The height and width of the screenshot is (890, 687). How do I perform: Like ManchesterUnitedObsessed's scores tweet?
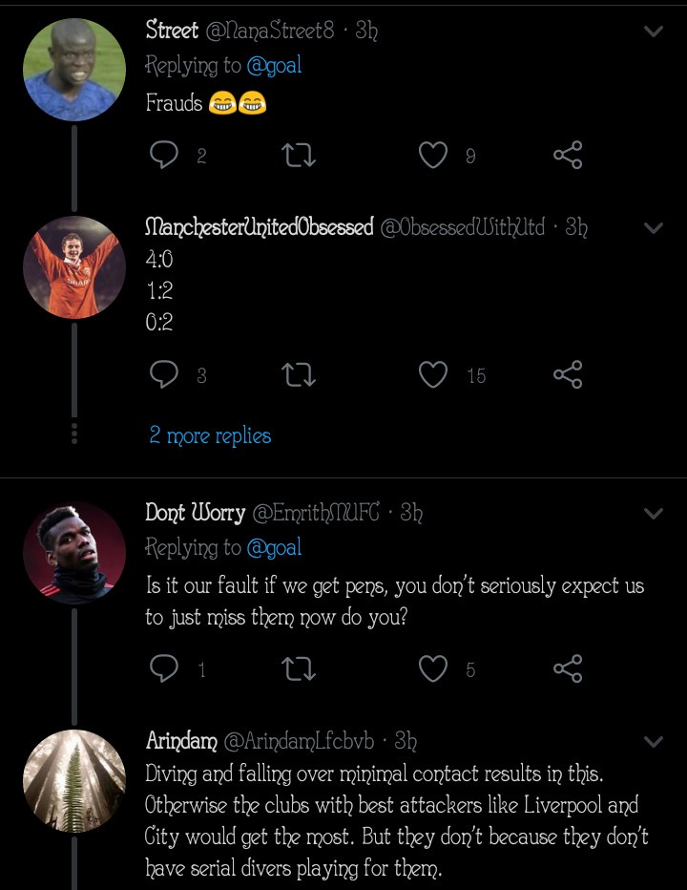pos(434,374)
